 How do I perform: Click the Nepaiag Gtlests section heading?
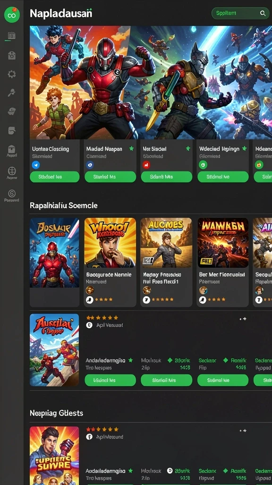57,413
